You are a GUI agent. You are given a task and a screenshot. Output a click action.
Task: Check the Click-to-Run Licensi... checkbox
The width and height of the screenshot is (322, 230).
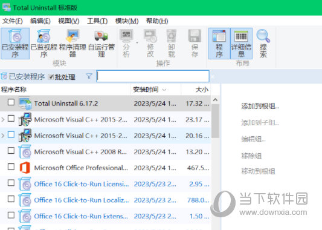(11, 183)
